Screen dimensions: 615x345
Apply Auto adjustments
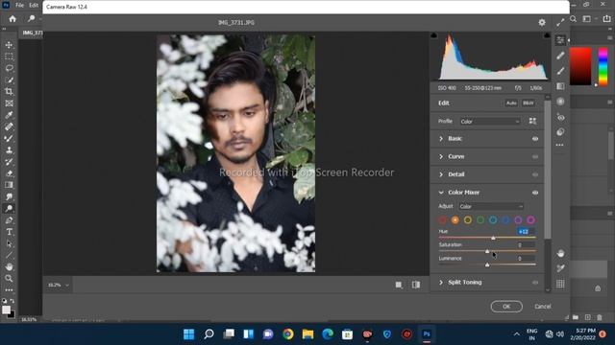click(x=511, y=103)
